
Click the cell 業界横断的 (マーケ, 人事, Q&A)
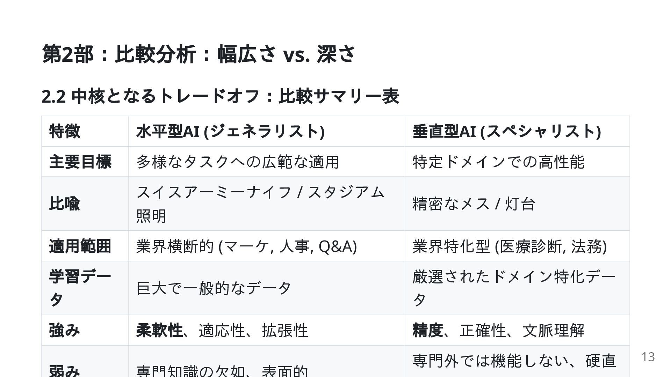pyautogui.click(x=267, y=246)
